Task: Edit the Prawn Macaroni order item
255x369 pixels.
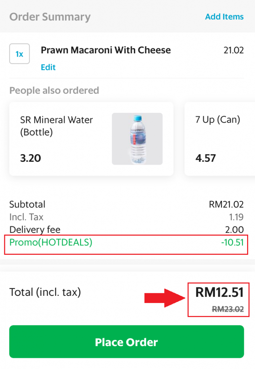Action: pos(48,67)
